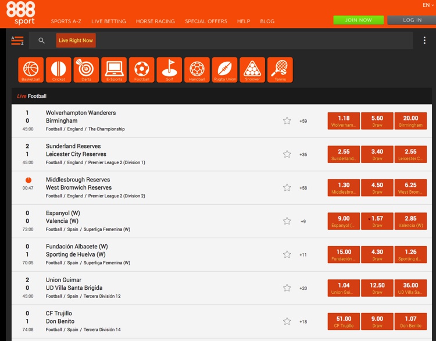Expand +36 markets for Sunderland Reserves
This screenshot has width=436, height=341.
(x=303, y=154)
